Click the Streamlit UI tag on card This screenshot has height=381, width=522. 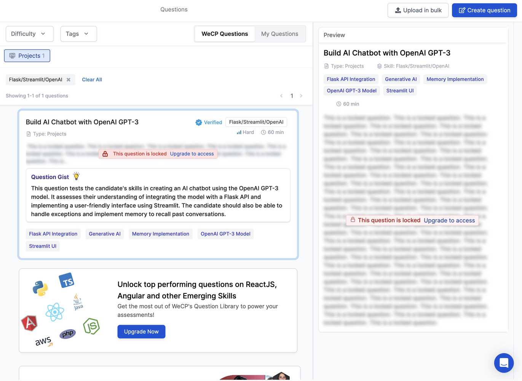click(43, 246)
